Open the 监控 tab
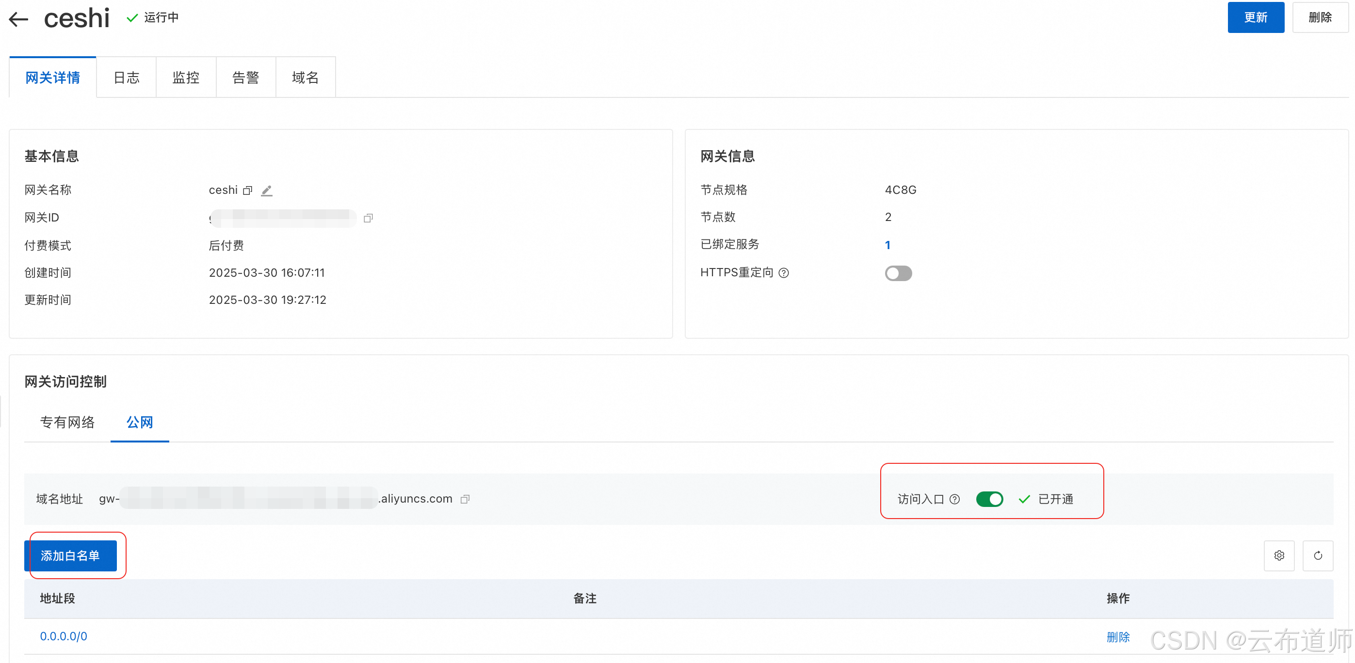This screenshot has height=663, width=1355. (x=186, y=78)
